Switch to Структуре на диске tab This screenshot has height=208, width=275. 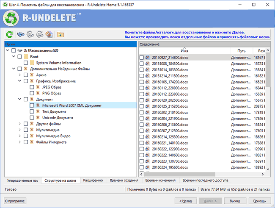pos(60,180)
